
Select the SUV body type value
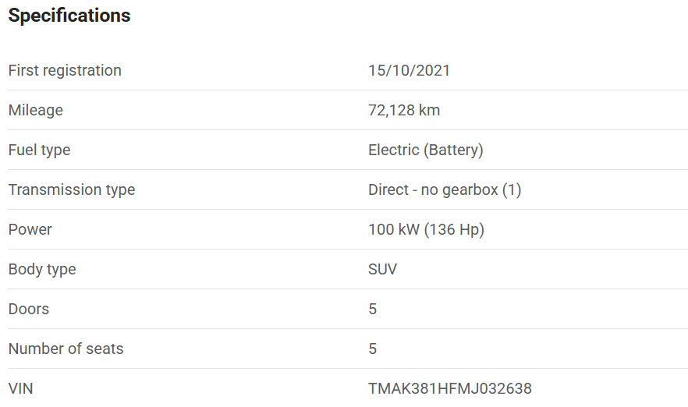tap(382, 269)
